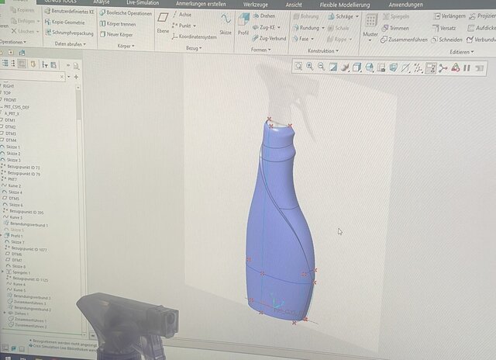Open the Analyse ribbon tab
The width and height of the screenshot is (496, 360).
click(x=102, y=2)
